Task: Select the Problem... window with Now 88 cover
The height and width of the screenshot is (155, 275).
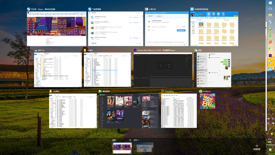Action: (207, 101)
